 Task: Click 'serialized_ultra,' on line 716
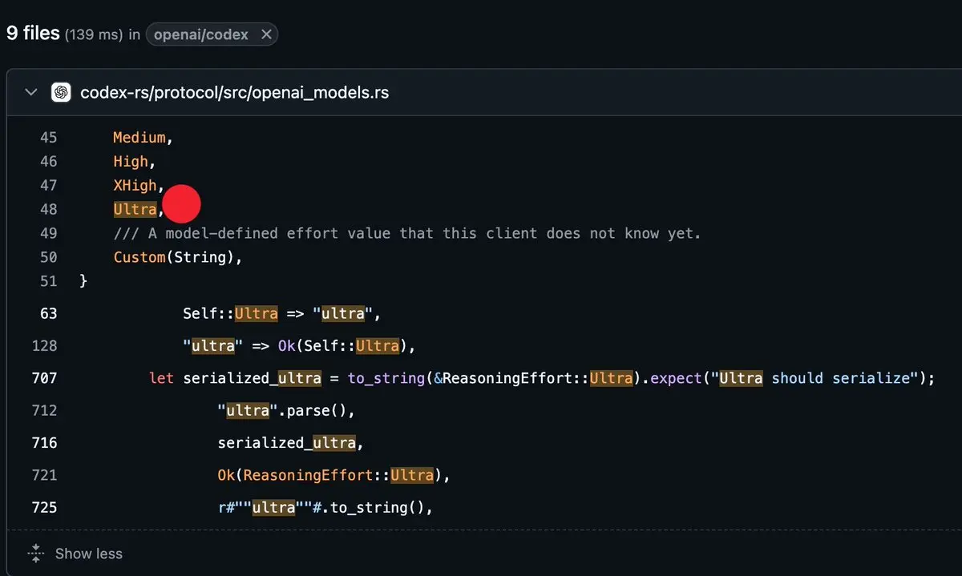pyautogui.click(x=291, y=443)
